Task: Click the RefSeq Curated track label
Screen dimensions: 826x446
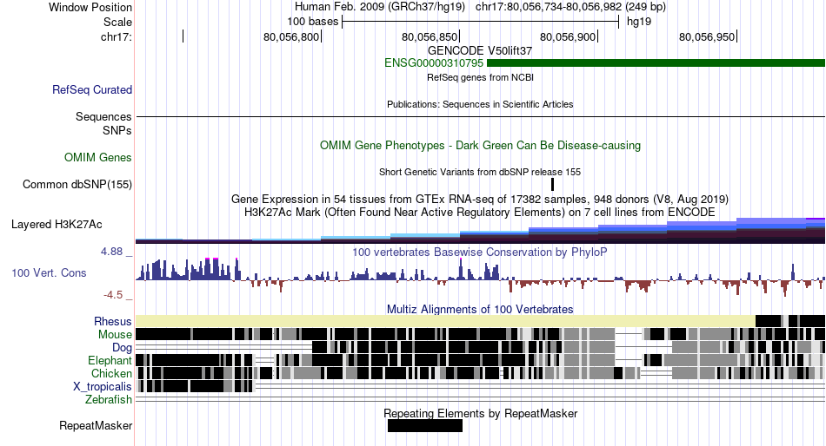Action: click(x=92, y=90)
